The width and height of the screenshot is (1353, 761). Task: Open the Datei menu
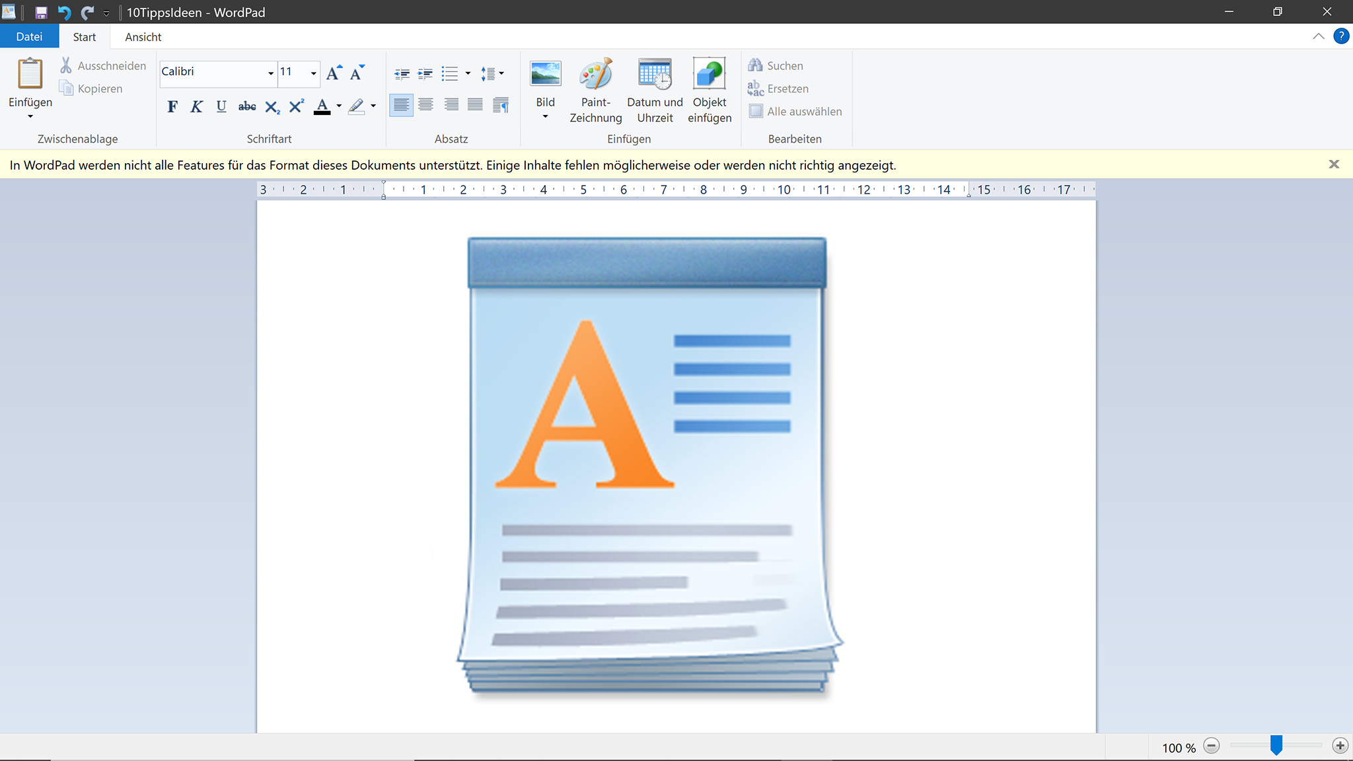tap(28, 36)
